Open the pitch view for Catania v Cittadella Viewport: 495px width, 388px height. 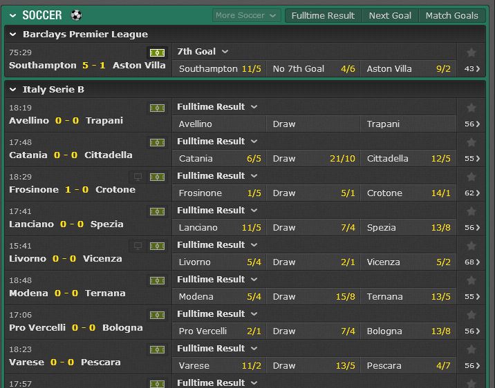click(157, 142)
